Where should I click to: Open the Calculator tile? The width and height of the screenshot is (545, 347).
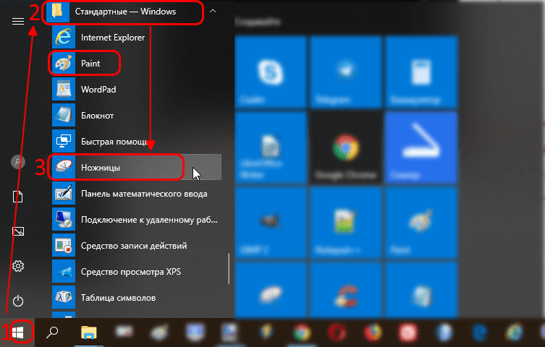point(421,72)
